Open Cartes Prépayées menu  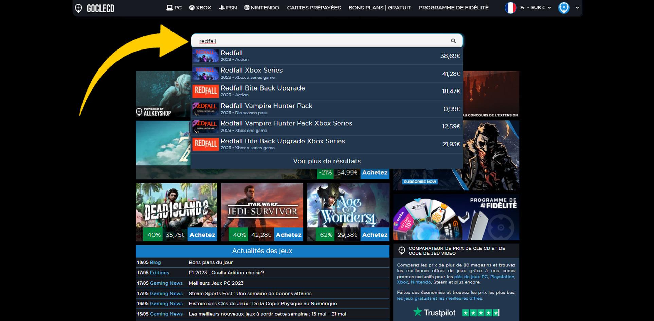click(314, 8)
